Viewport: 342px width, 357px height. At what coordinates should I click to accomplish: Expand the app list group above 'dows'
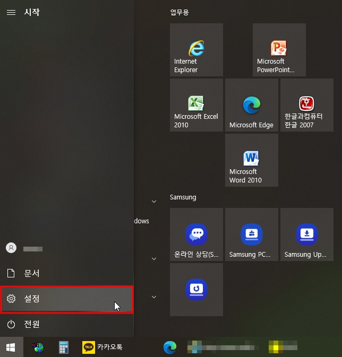tap(154, 202)
